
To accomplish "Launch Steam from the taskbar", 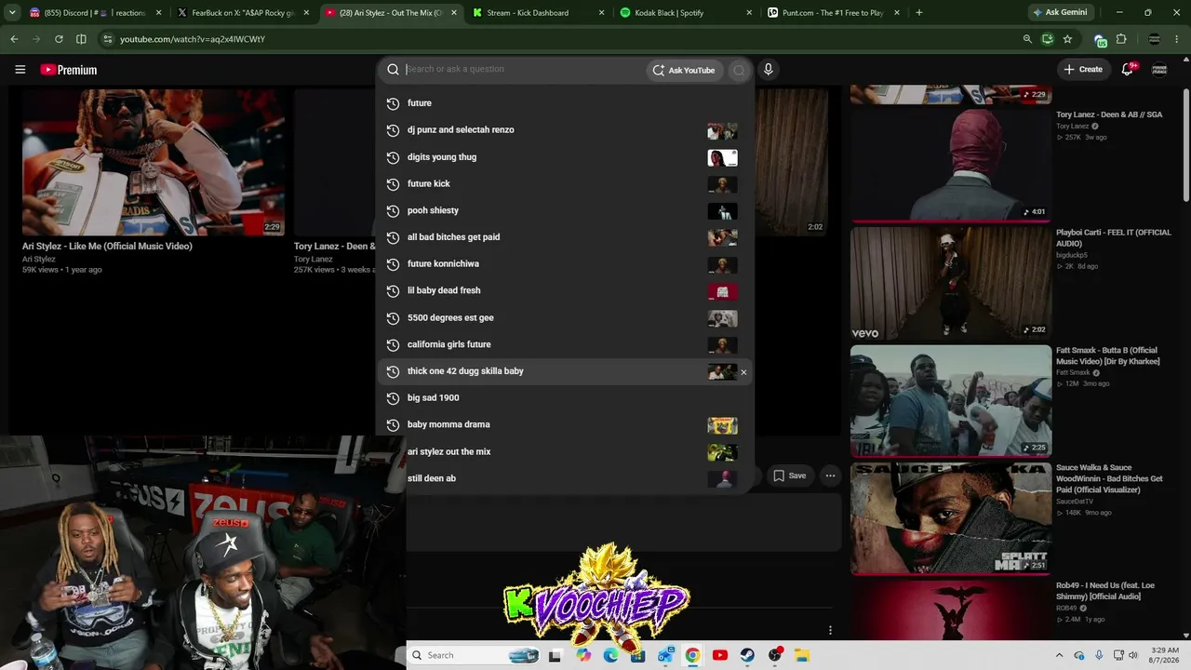I will click(747, 655).
